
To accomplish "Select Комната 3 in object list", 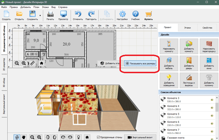I will point(187,100).
